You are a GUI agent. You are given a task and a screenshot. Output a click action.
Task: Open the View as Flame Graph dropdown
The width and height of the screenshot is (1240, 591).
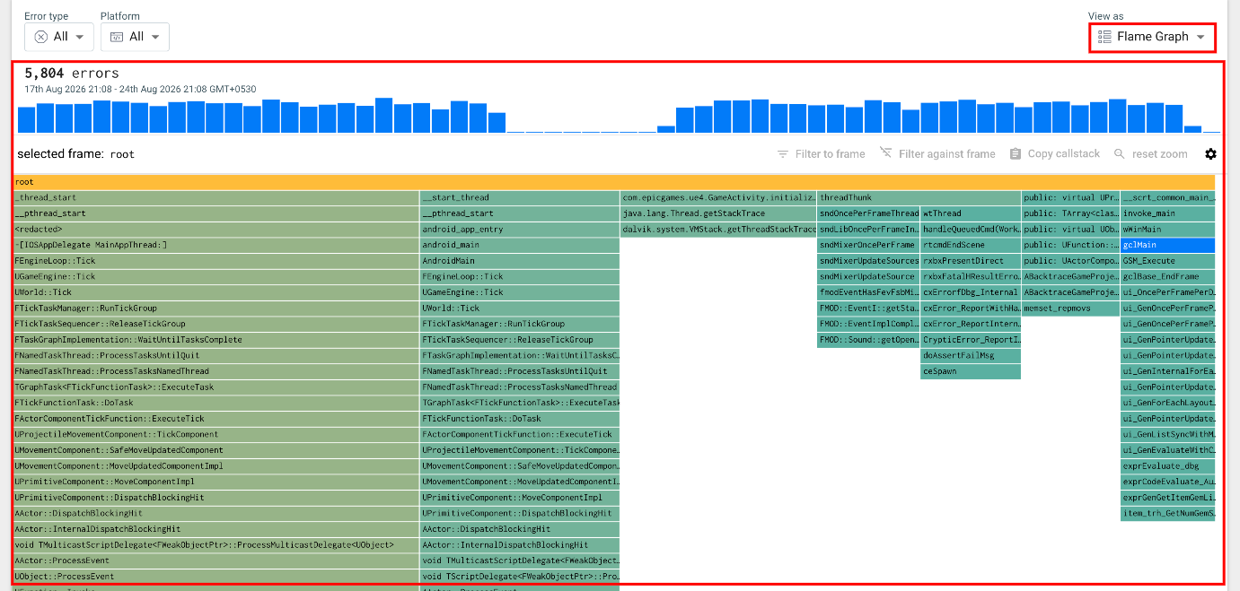click(x=1153, y=37)
